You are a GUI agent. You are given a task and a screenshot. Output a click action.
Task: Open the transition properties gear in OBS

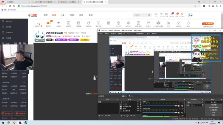pyautogui.click(x=202, y=102)
